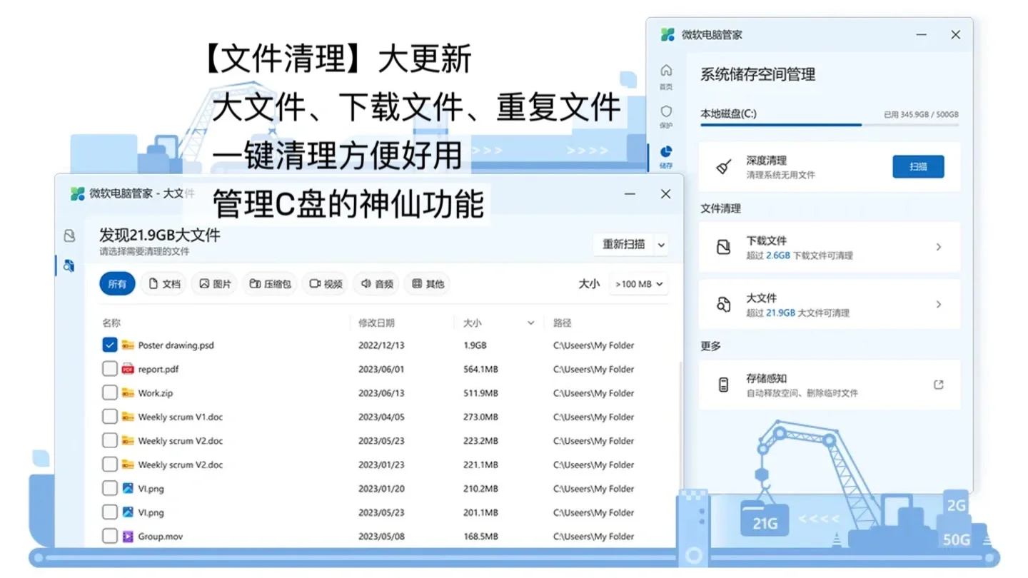Viewport: 1028px width, 578px height.
Task: Open the dropdown arrow next to 重新扫描
Action: 660,244
